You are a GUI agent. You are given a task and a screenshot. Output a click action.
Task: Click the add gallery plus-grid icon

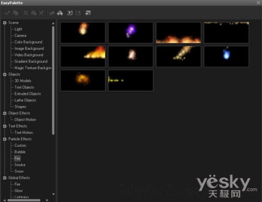click(88, 13)
